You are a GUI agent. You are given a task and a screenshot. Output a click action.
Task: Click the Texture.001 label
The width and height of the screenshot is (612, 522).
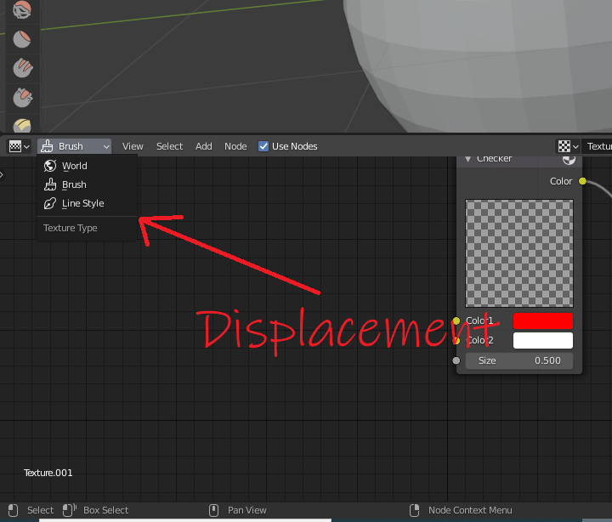pyautogui.click(x=48, y=473)
